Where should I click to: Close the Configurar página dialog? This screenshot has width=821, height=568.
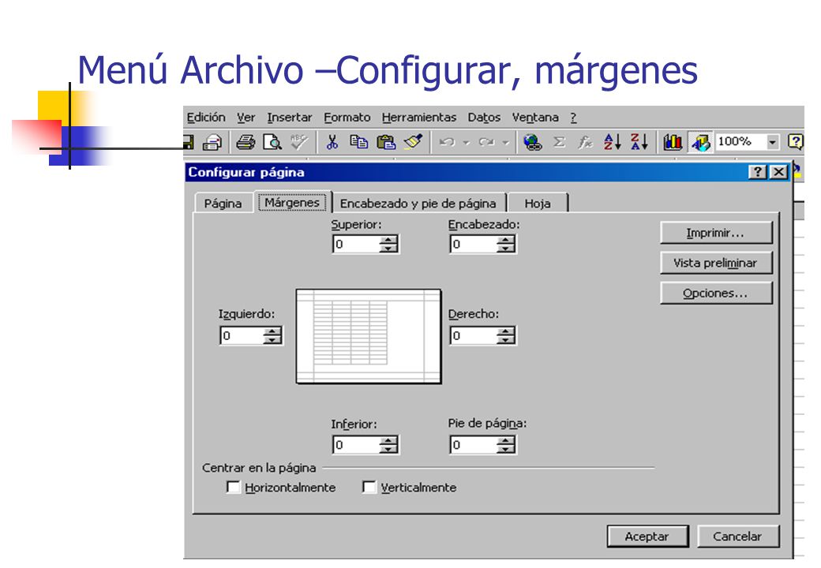click(x=779, y=172)
